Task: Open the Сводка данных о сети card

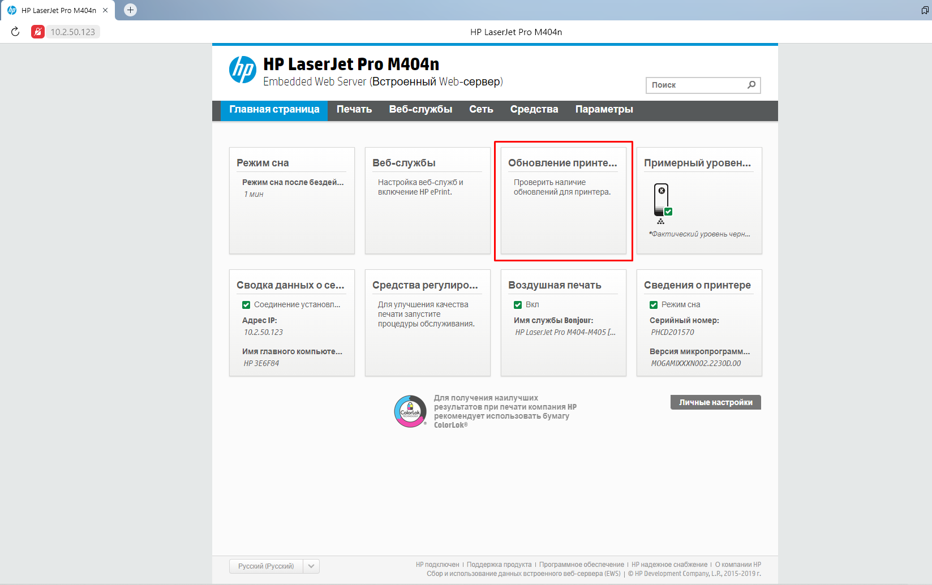Action: [292, 323]
